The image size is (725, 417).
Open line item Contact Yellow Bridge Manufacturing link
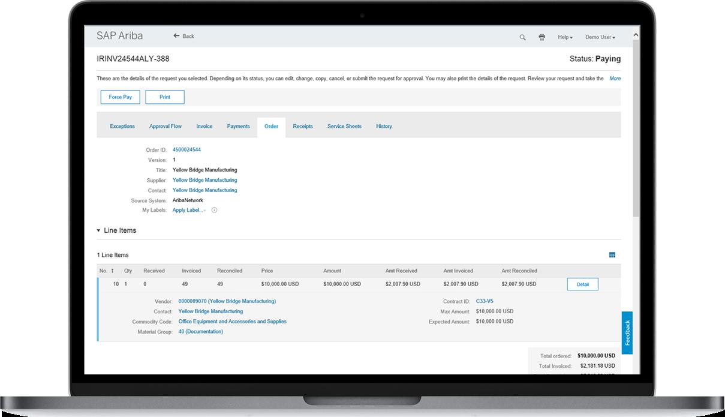210,311
